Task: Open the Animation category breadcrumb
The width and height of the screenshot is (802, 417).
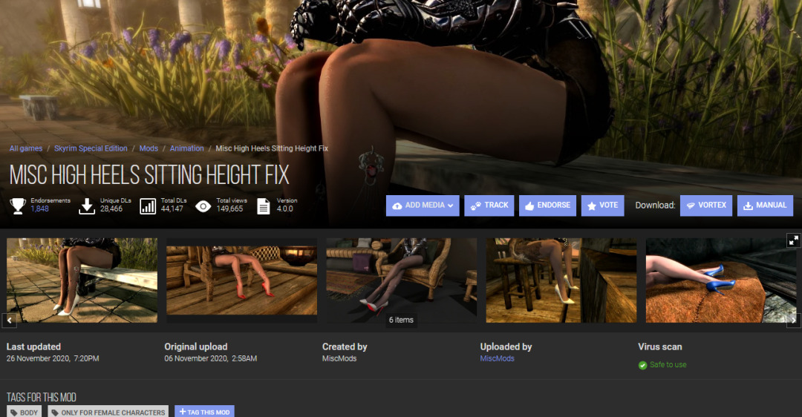Action: click(186, 148)
